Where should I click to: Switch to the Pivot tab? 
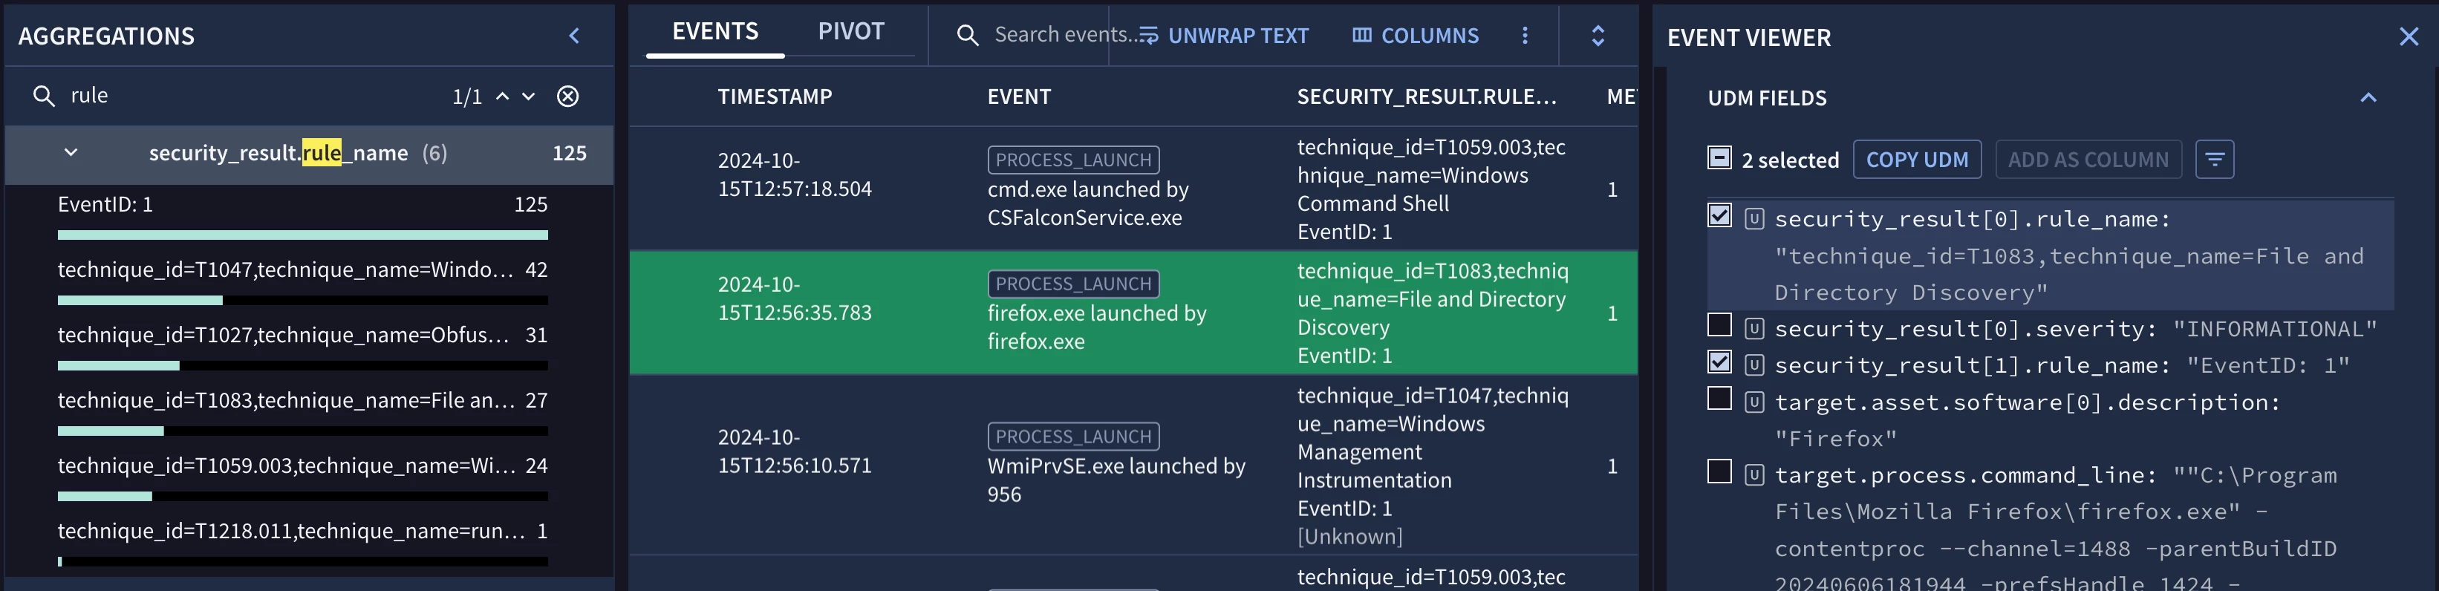point(850,31)
